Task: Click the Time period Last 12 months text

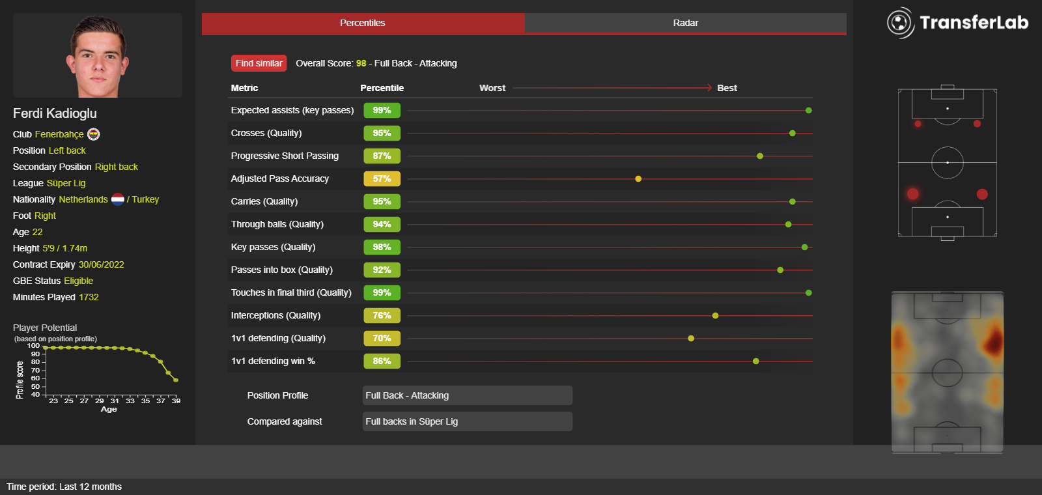Action: 64,487
